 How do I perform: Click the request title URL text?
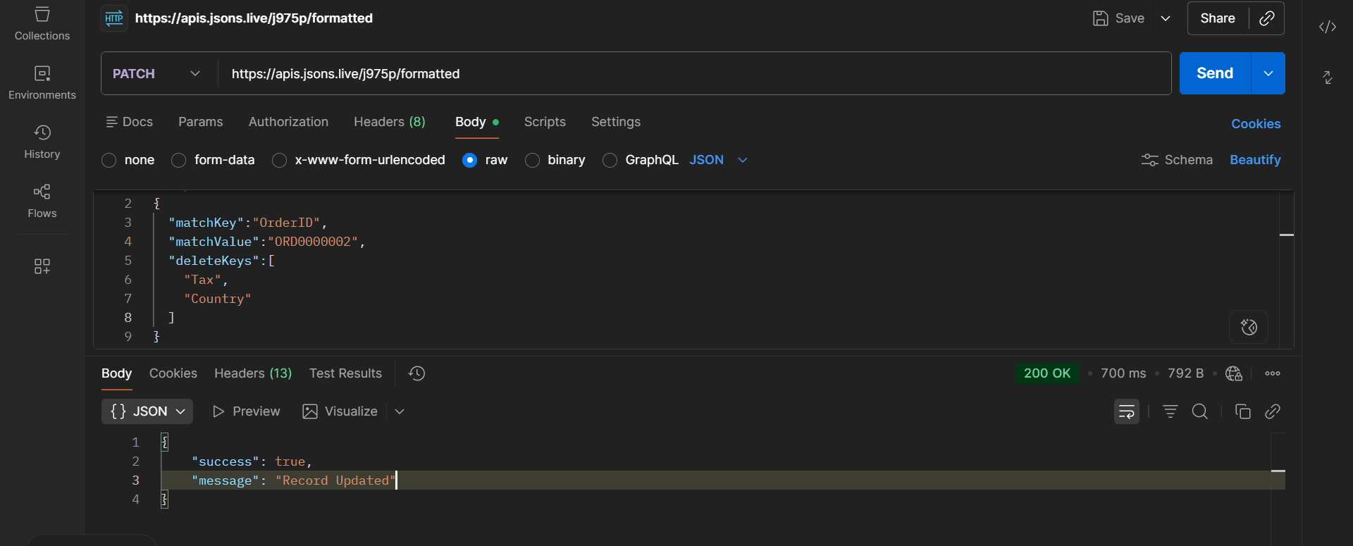pos(254,18)
